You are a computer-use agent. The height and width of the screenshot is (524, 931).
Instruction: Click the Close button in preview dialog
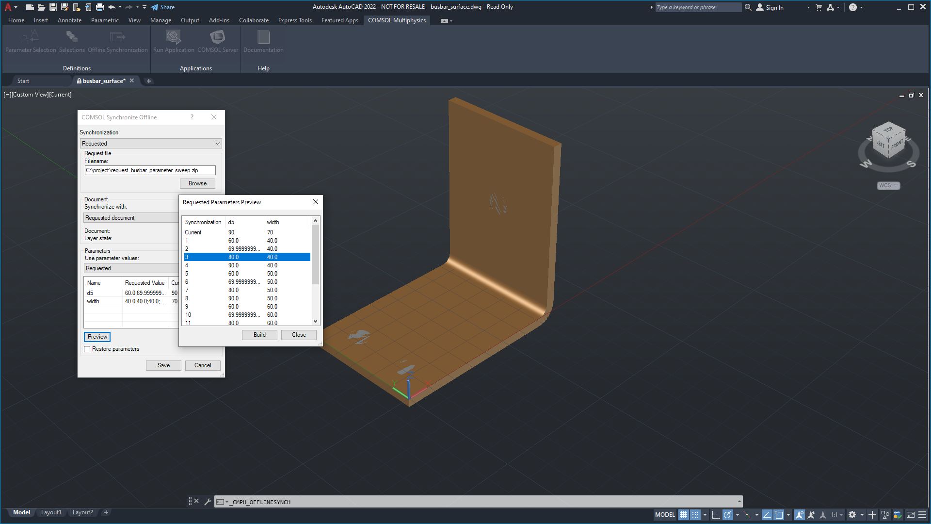click(x=298, y=335)
